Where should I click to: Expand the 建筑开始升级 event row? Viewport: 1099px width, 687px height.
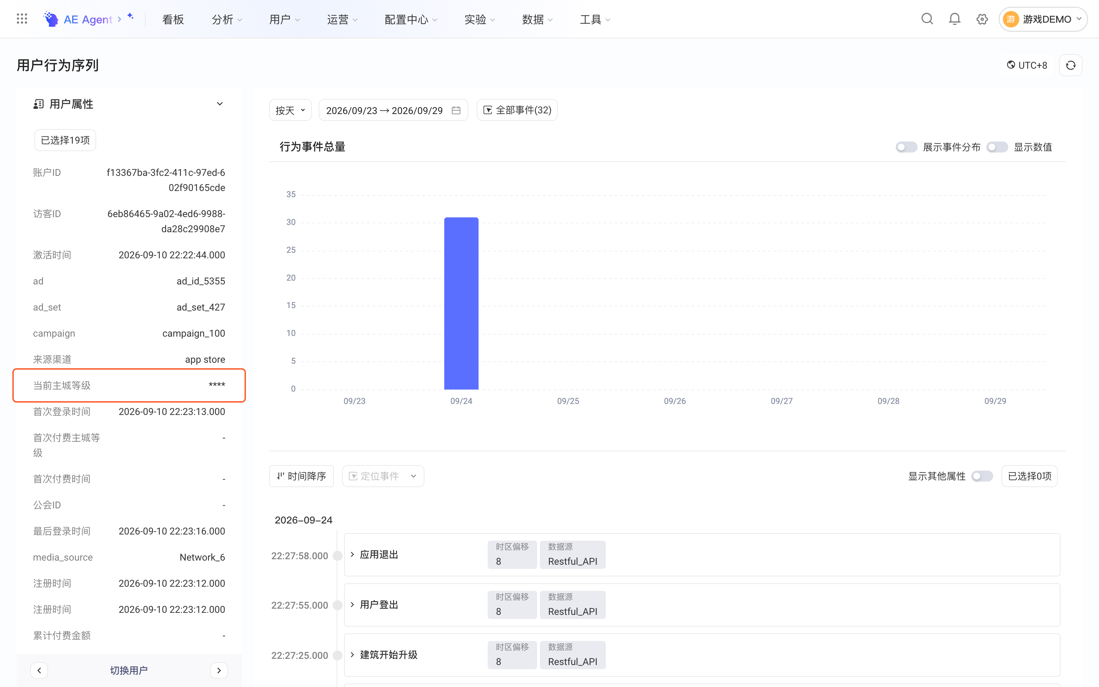(x=352, y=655)
